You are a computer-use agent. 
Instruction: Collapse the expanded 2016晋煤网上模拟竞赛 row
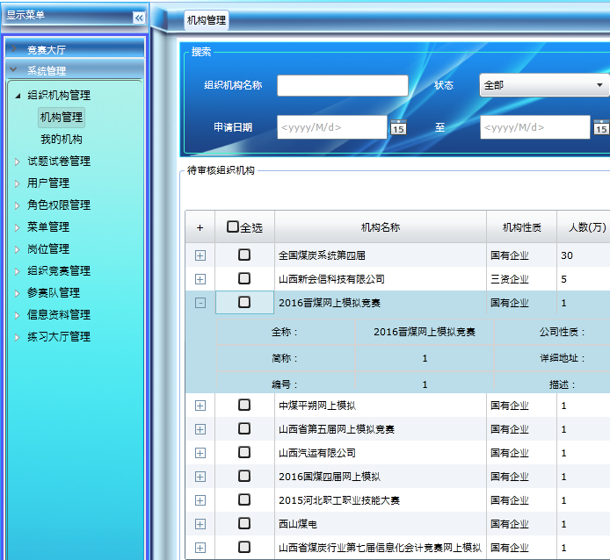point(200,303)
